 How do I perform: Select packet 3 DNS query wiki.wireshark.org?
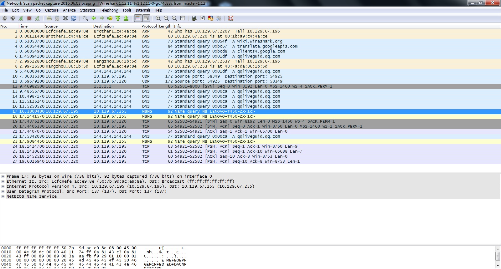tap(250, 41)
